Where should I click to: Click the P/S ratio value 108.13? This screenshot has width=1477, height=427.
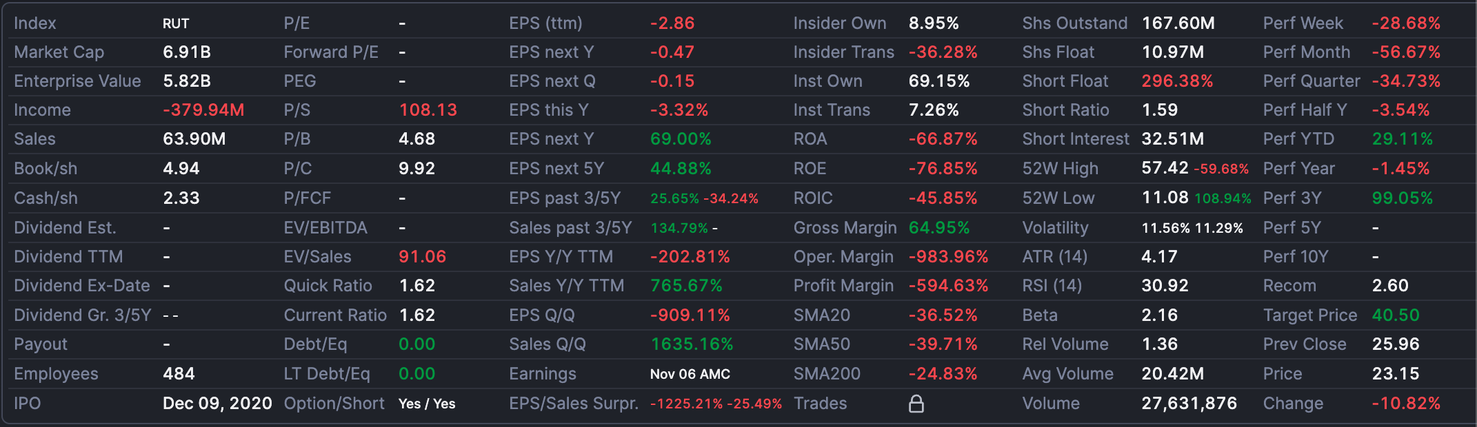(x=428, y=110)
